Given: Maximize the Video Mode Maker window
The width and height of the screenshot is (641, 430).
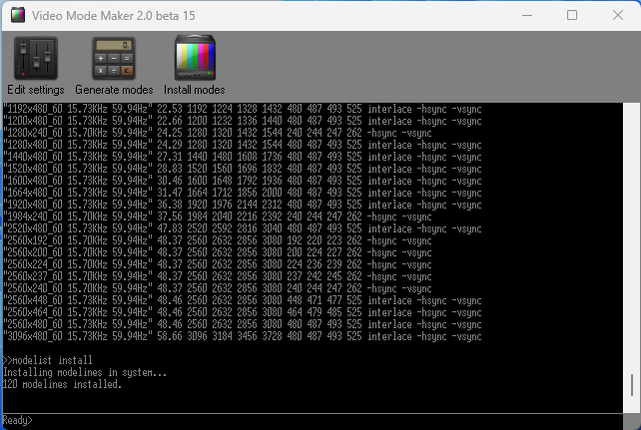Looking at the screenshot, I should click(x=572, y=16).
